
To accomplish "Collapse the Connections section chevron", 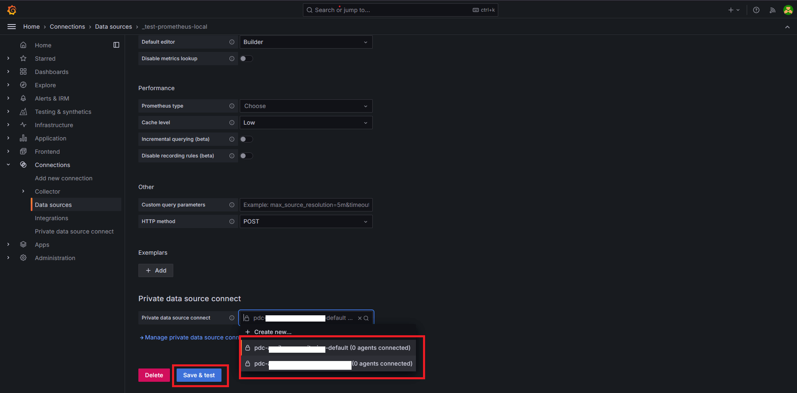I will tap(8, 165).
